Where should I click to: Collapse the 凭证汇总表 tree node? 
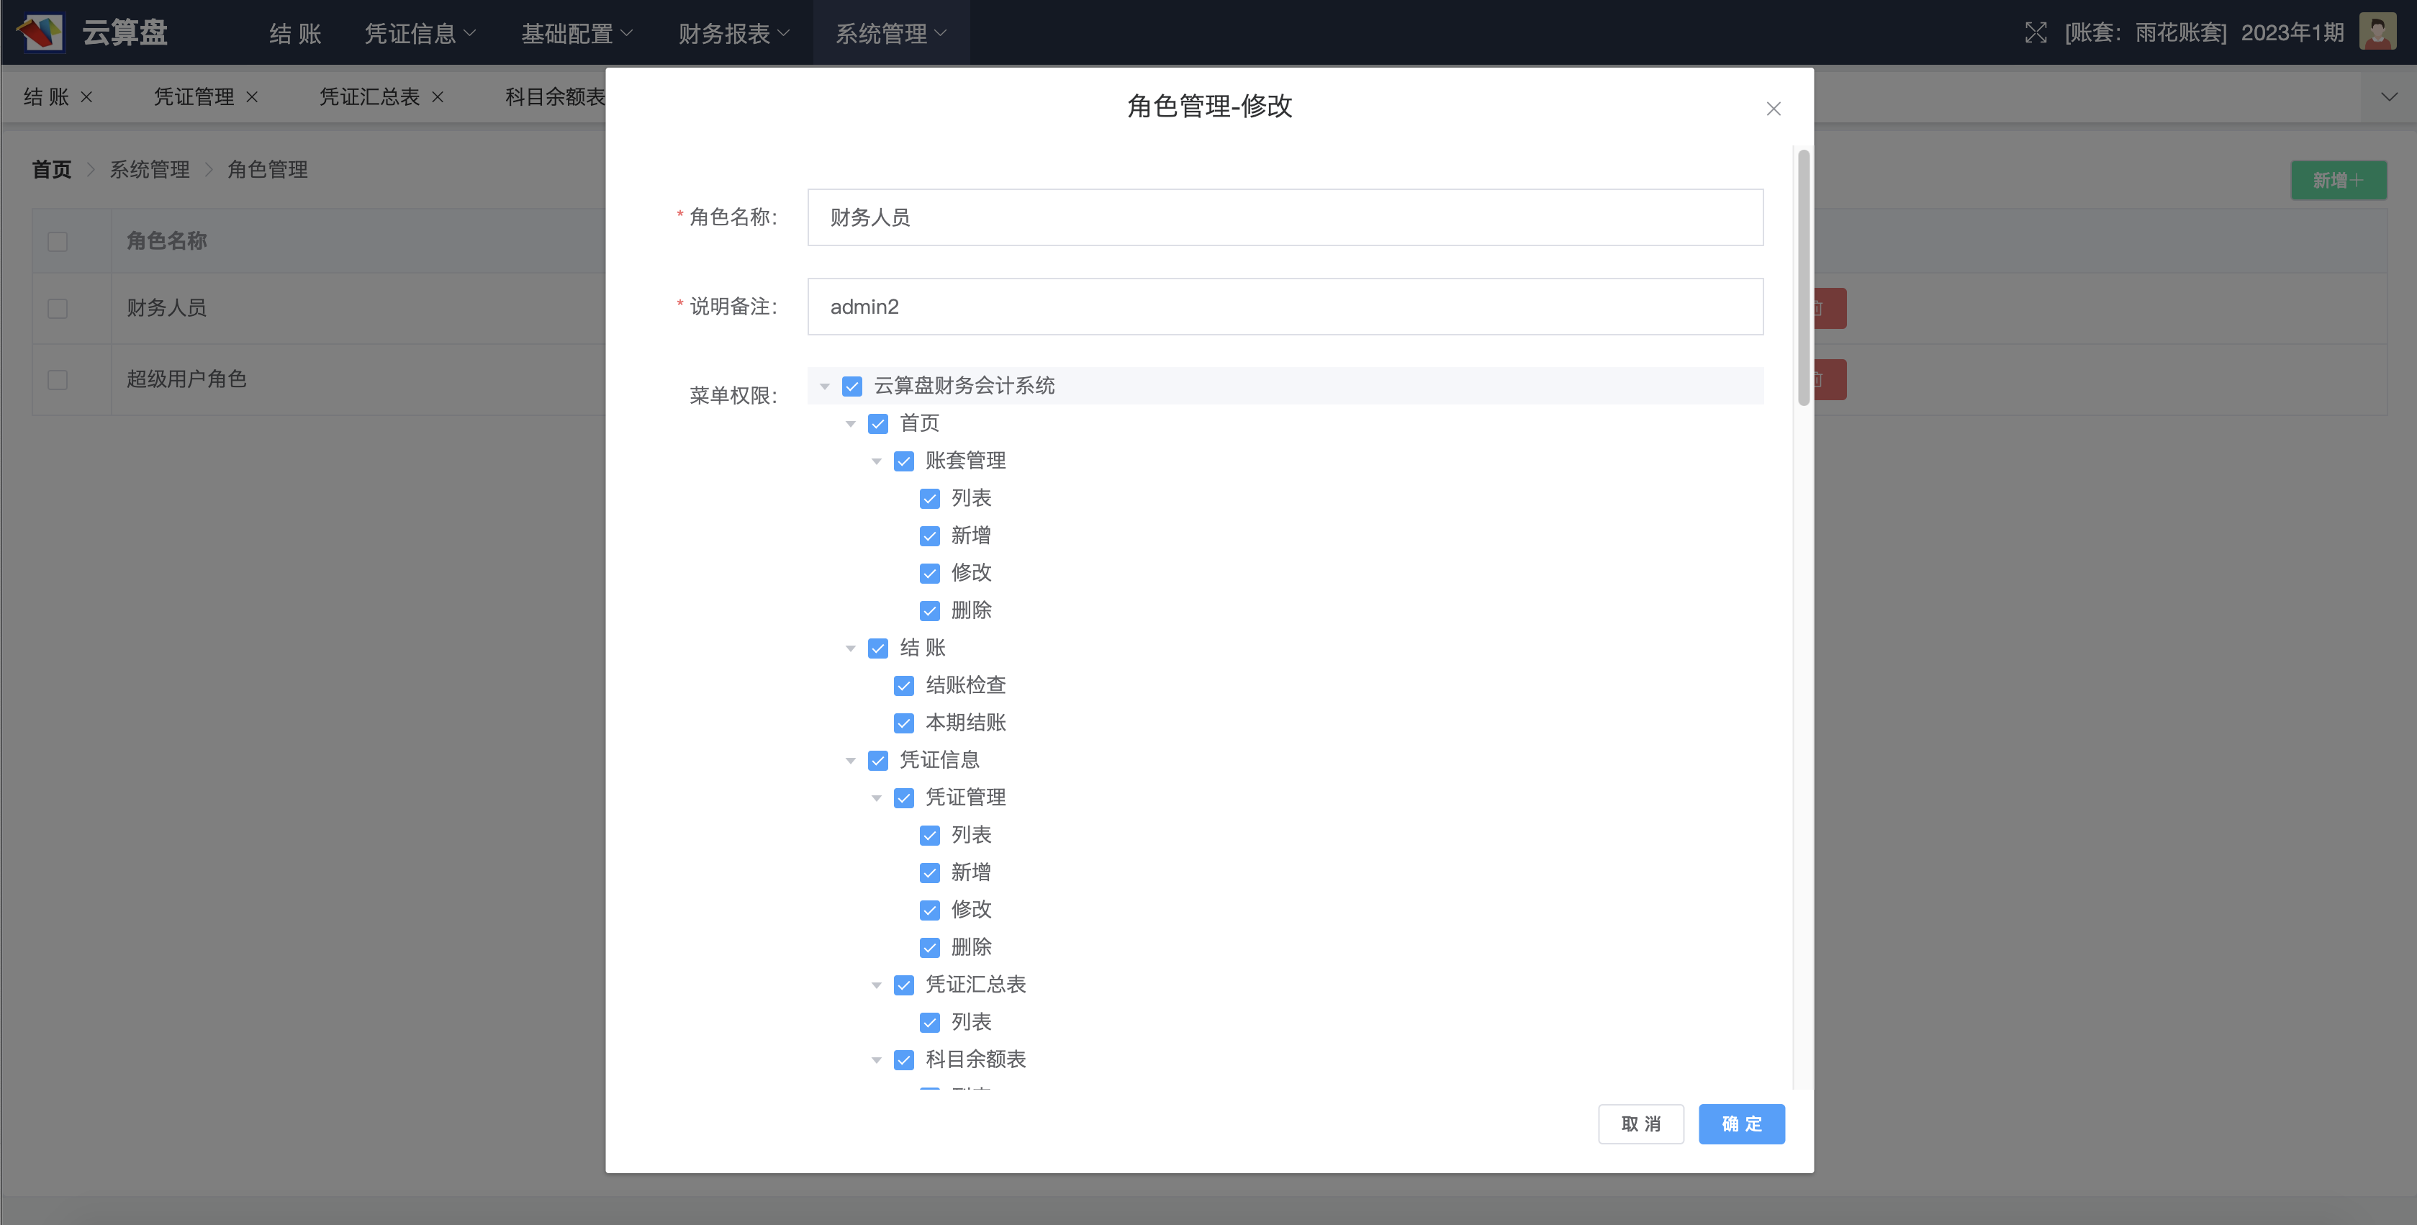coord(877,985)
